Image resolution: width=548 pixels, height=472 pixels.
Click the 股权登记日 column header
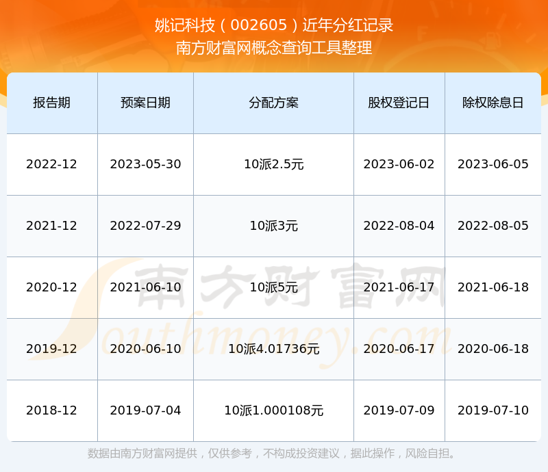(x=399, y=103)
